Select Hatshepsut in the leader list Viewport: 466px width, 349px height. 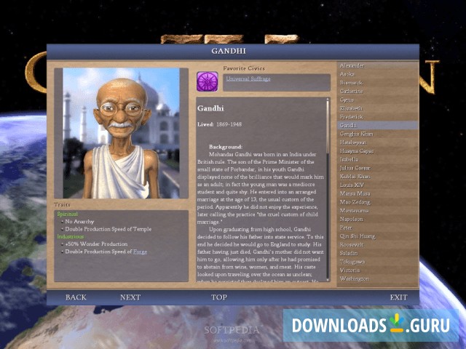pos(377,143)
